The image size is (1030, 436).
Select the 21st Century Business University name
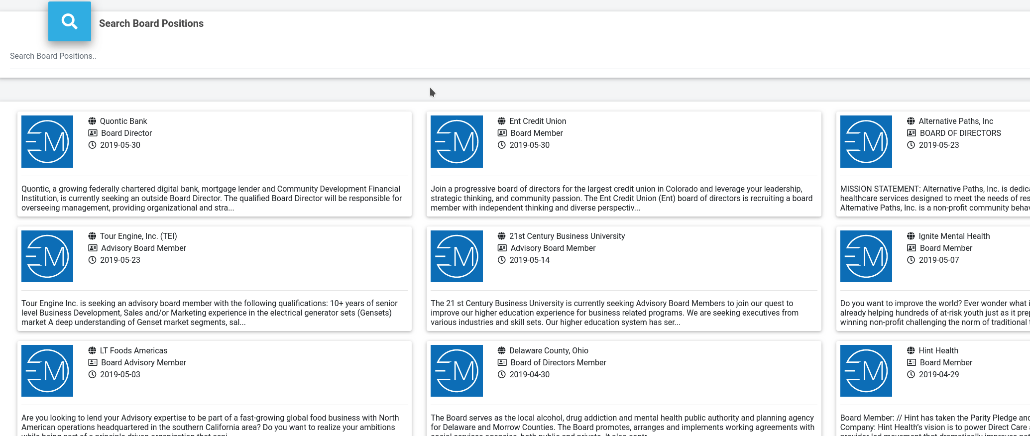[567, 236]
